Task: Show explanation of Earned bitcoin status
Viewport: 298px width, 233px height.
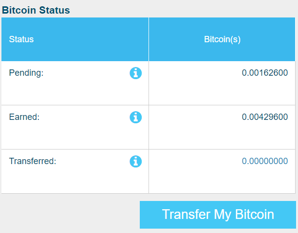Action: point(135,117)
